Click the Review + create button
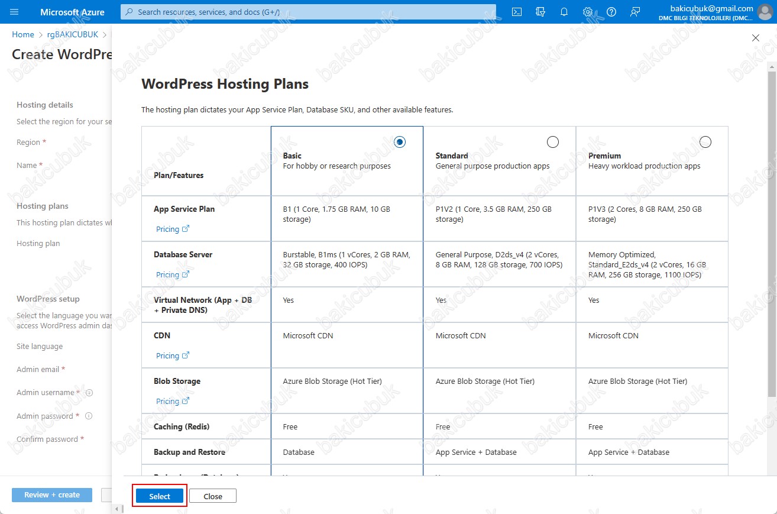777x514 pixels. [52, 494]
